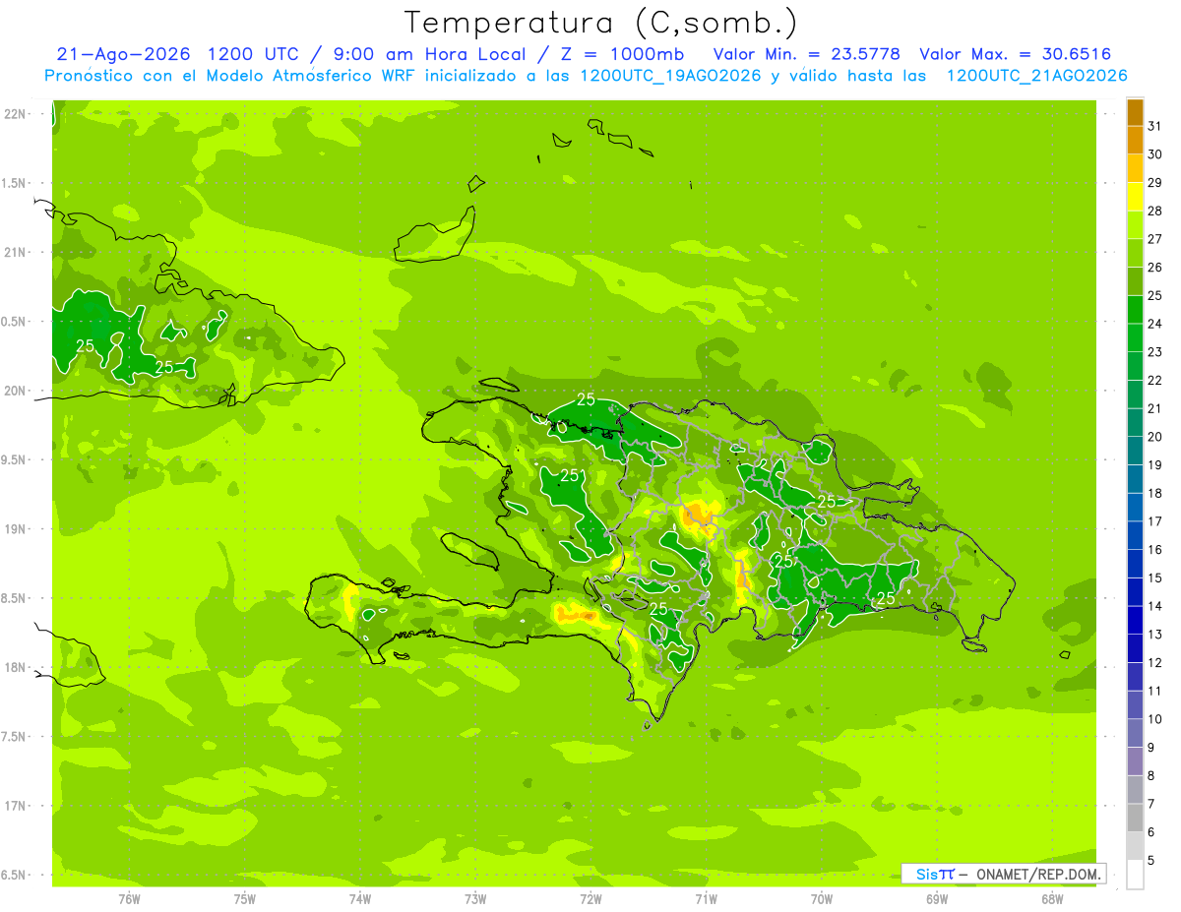Select the blue swatch between 15 and 16

click(1135, 564)
